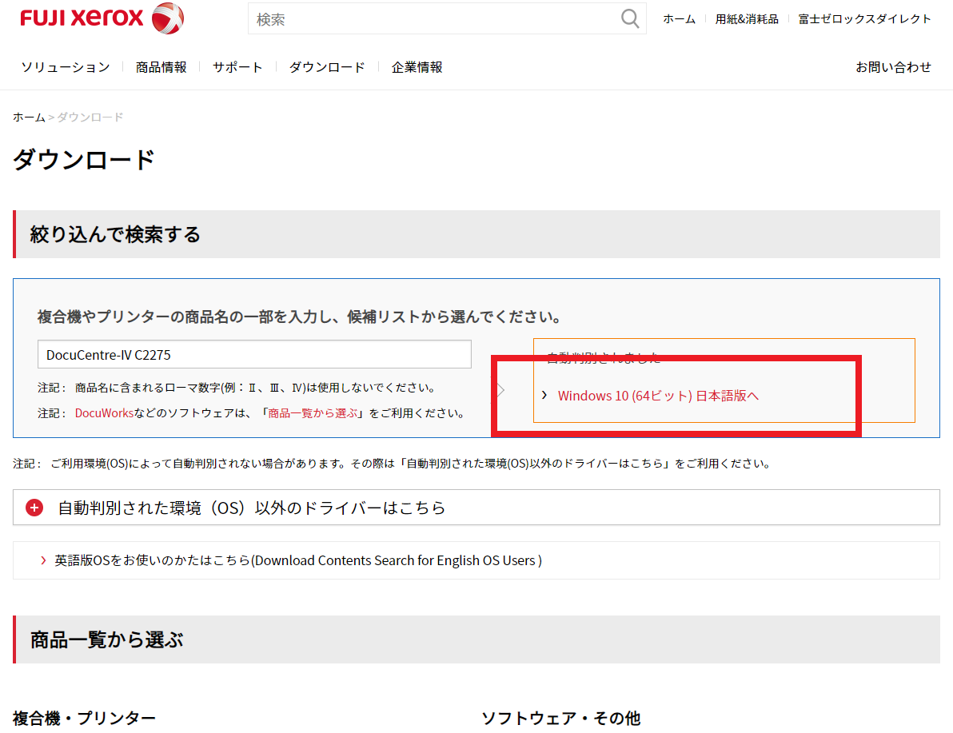
Task: Click the product name input field
Action: click(x=254, y=354)
